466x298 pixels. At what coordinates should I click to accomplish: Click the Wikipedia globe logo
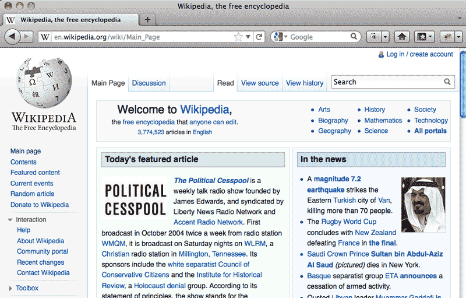click(x=44, y=83)
